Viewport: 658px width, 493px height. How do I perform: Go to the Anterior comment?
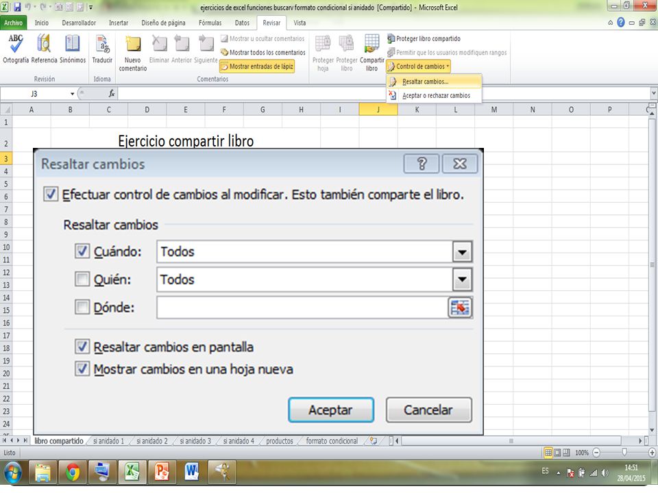click(x=181, y=49)
